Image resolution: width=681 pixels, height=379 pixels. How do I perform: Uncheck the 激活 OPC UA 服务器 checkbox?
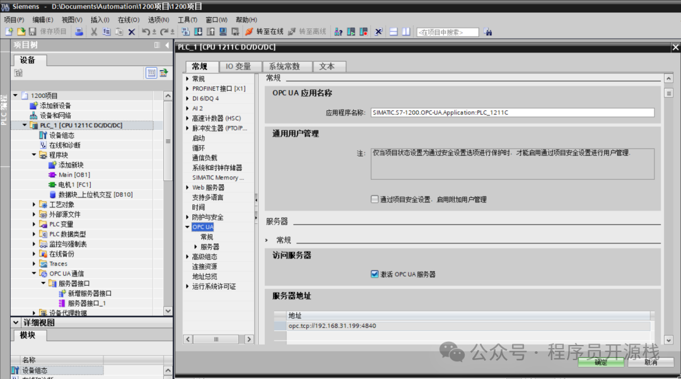point(375,274)
